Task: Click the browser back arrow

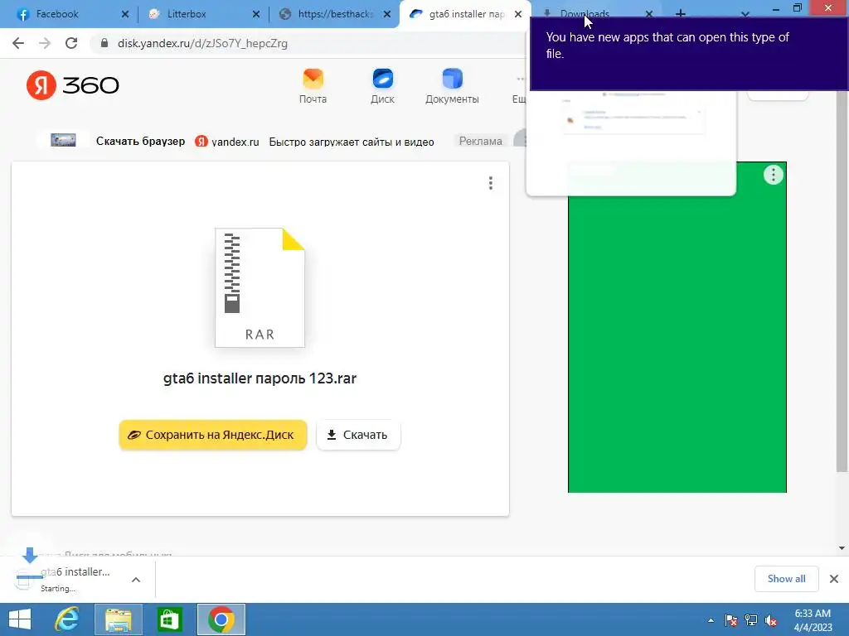Action: (18, 43)
